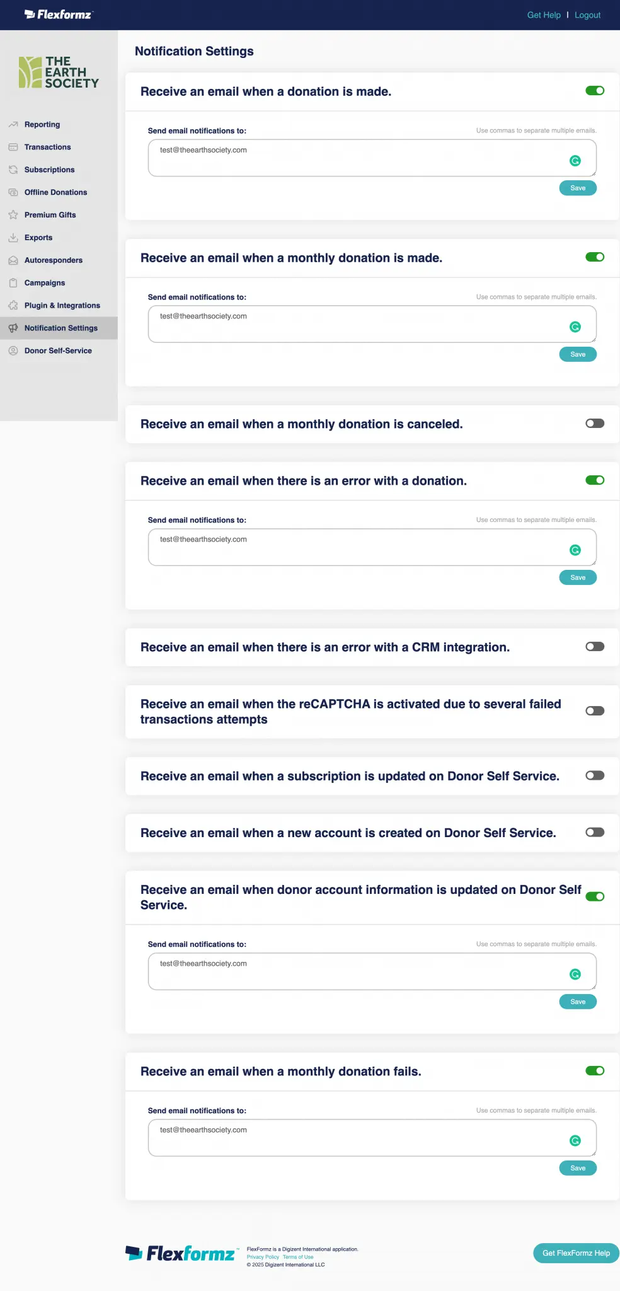Save the monthly donation made email settings
Image resolution: width=620 pixels, height=1291 pixels.
coord(577,354)
